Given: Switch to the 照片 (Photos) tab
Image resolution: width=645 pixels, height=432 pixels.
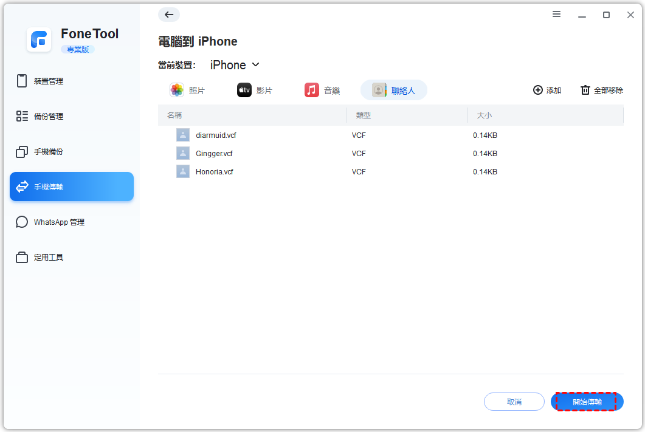Looking at the screenshot, I should click(187, 91).
